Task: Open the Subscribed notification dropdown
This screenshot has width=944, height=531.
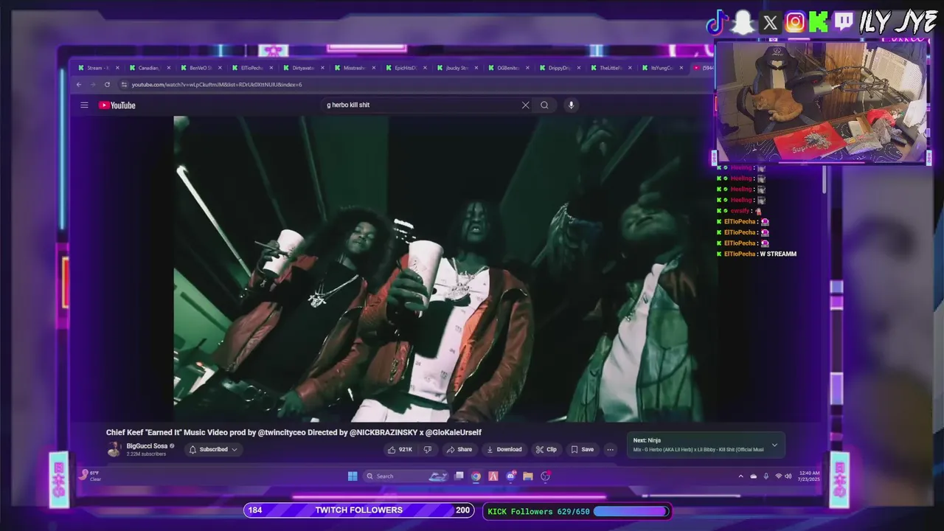Action: click(213, 449)
